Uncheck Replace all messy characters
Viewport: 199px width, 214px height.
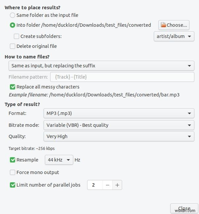[13, 87]
